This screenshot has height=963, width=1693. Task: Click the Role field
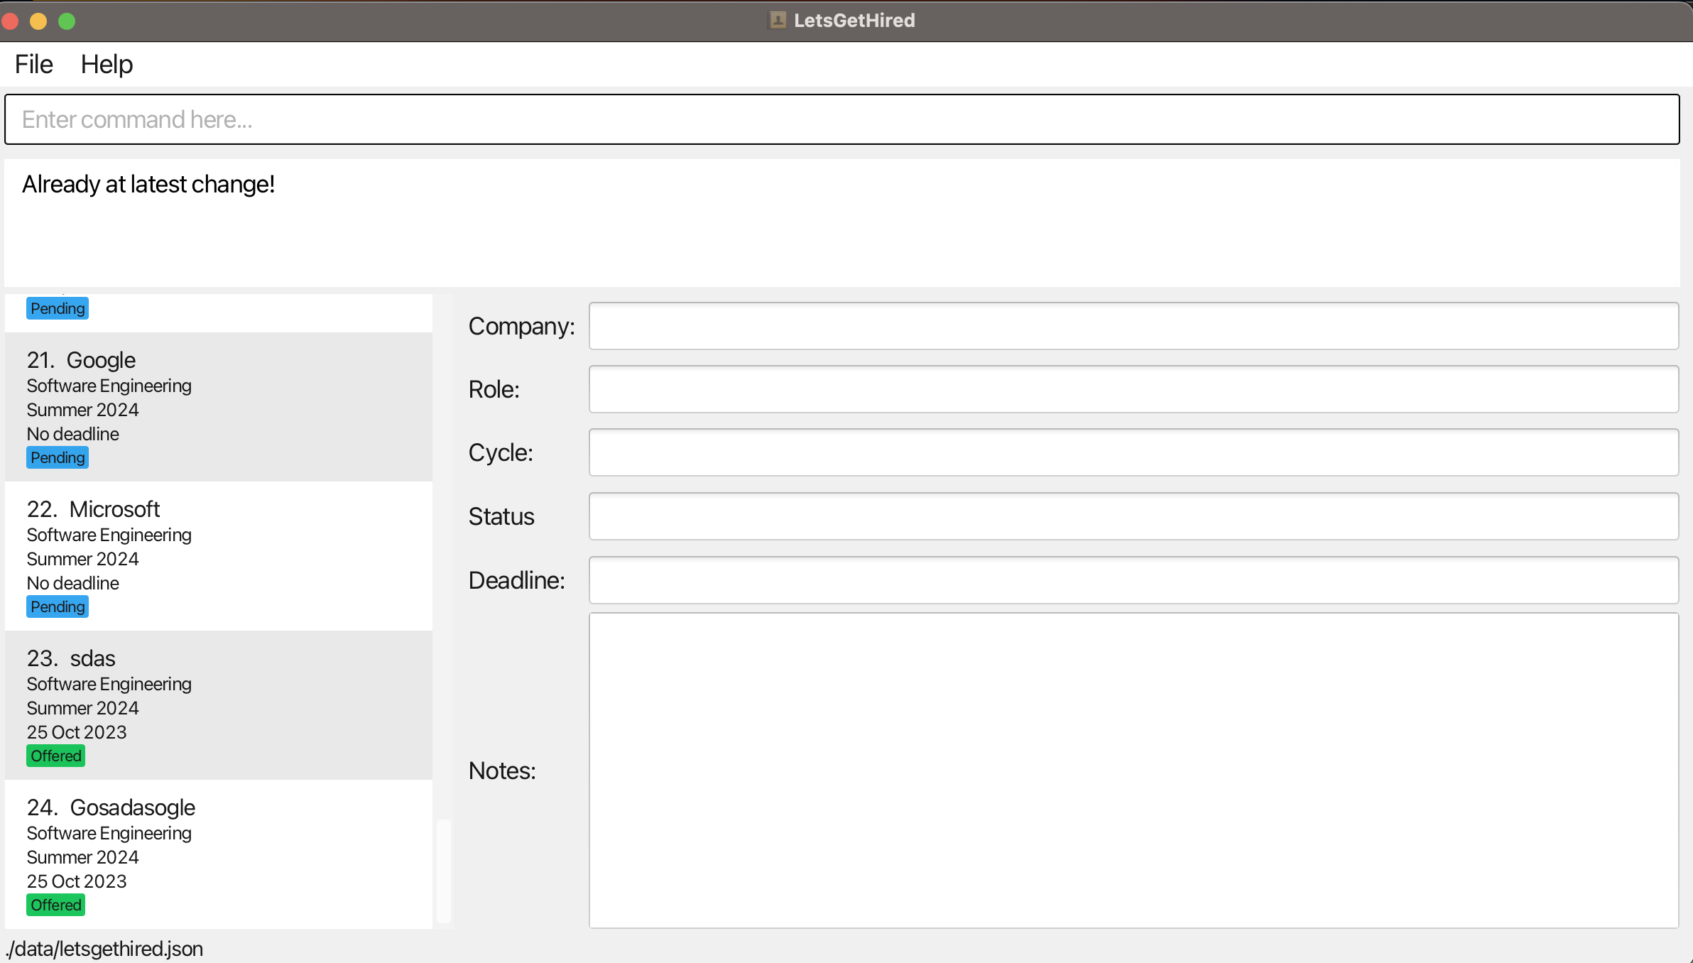[x=1133, y=389]
